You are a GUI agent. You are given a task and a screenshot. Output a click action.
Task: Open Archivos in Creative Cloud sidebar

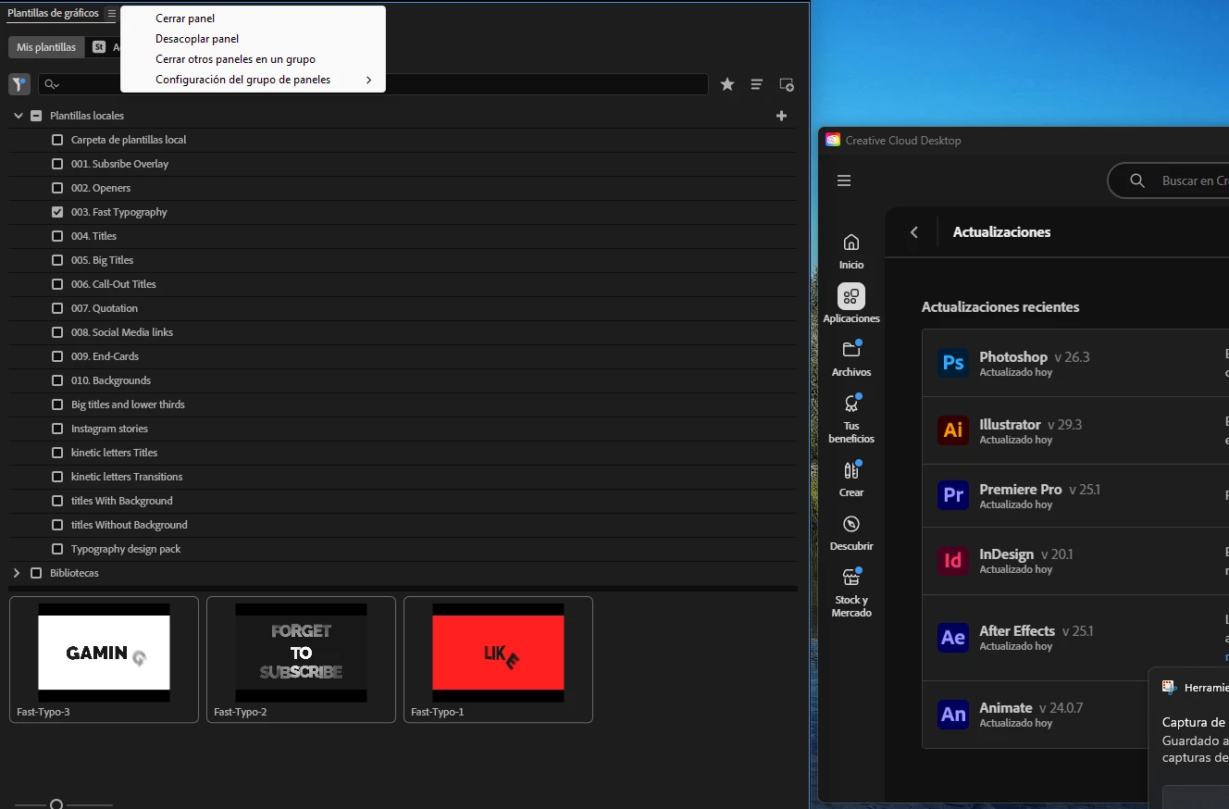pyautogui.click(x=851, y=358)
